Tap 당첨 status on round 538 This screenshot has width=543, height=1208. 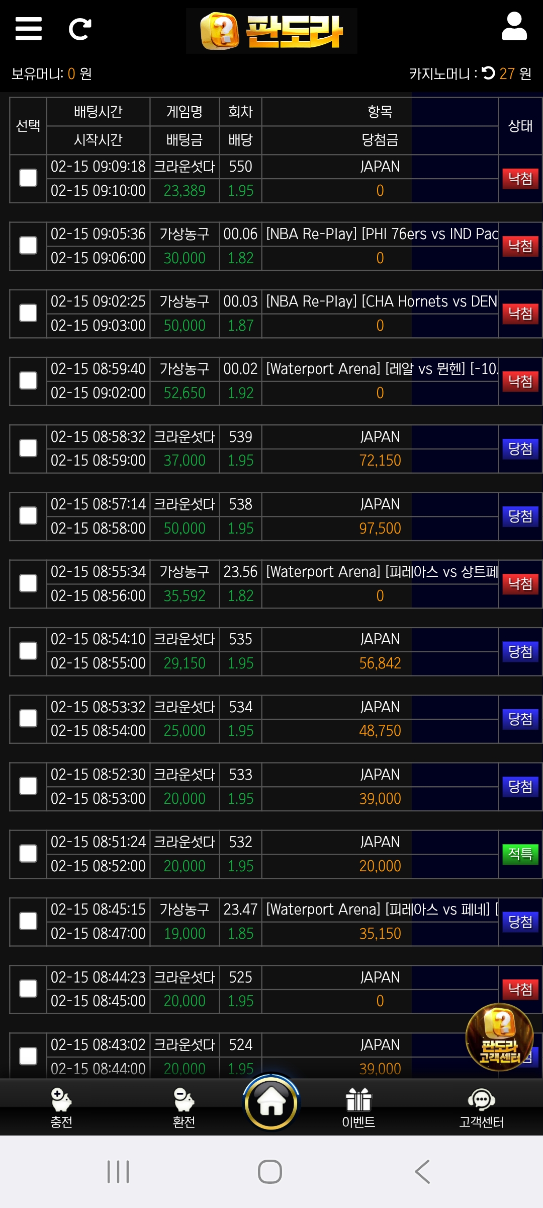[520, 516]
